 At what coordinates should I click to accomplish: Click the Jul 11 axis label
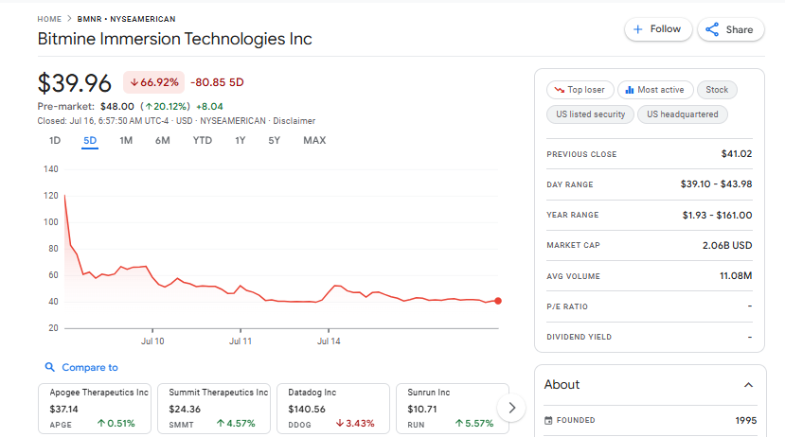click(x=241, y=341)
